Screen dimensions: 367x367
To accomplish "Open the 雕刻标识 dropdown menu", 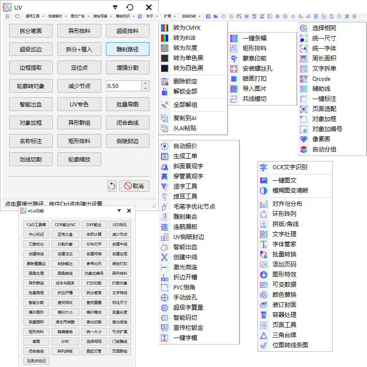I will (x=125, y=16).
